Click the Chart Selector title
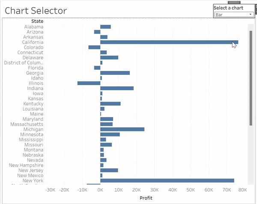This screenshot has height=204, width=257. (x=36, y=11)
